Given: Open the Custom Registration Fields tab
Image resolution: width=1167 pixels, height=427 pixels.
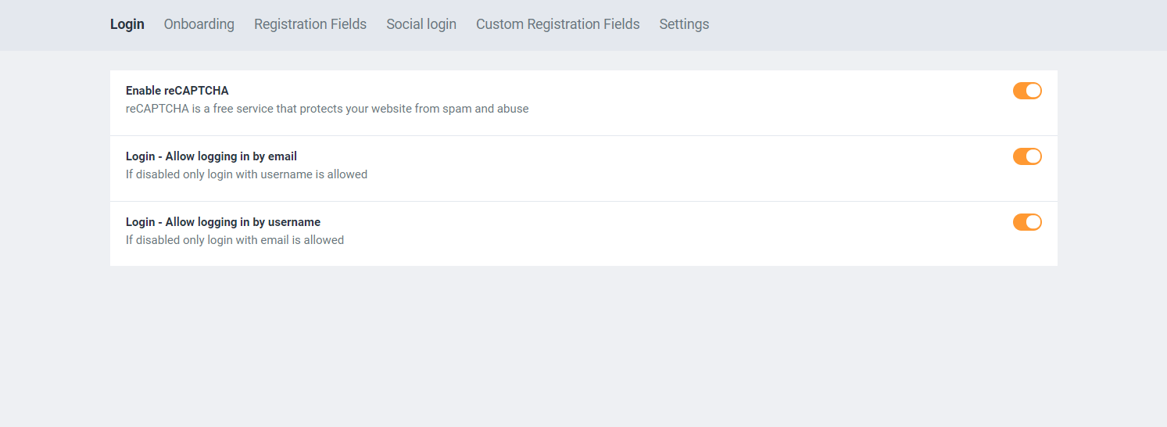Looking at the screenshot, I should [557, 24].
